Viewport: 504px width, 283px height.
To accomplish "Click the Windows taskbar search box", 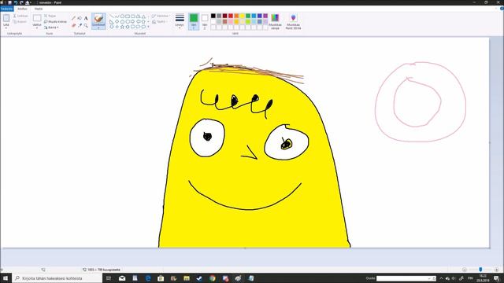I will point(57,278).
